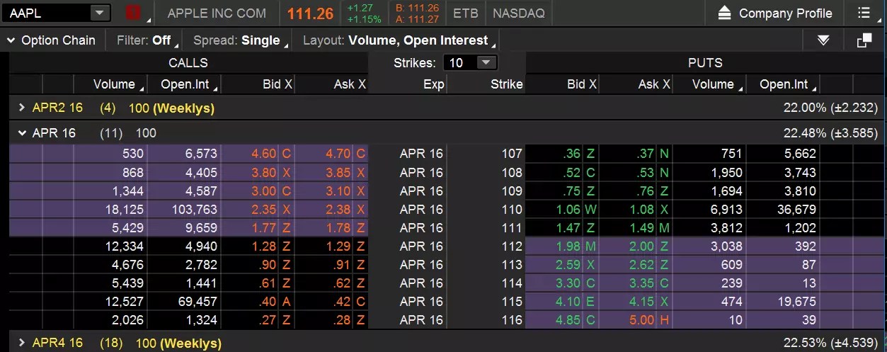Expand the APR2 16 Weeklys expiration

tap(22, 108)
